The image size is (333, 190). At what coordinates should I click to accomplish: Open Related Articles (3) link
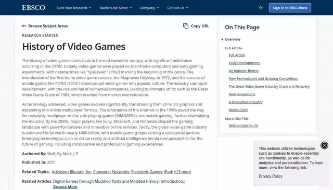click(243, 126)
